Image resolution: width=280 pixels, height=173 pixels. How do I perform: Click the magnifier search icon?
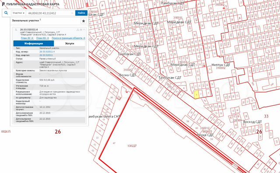click(x=6, y=13)
